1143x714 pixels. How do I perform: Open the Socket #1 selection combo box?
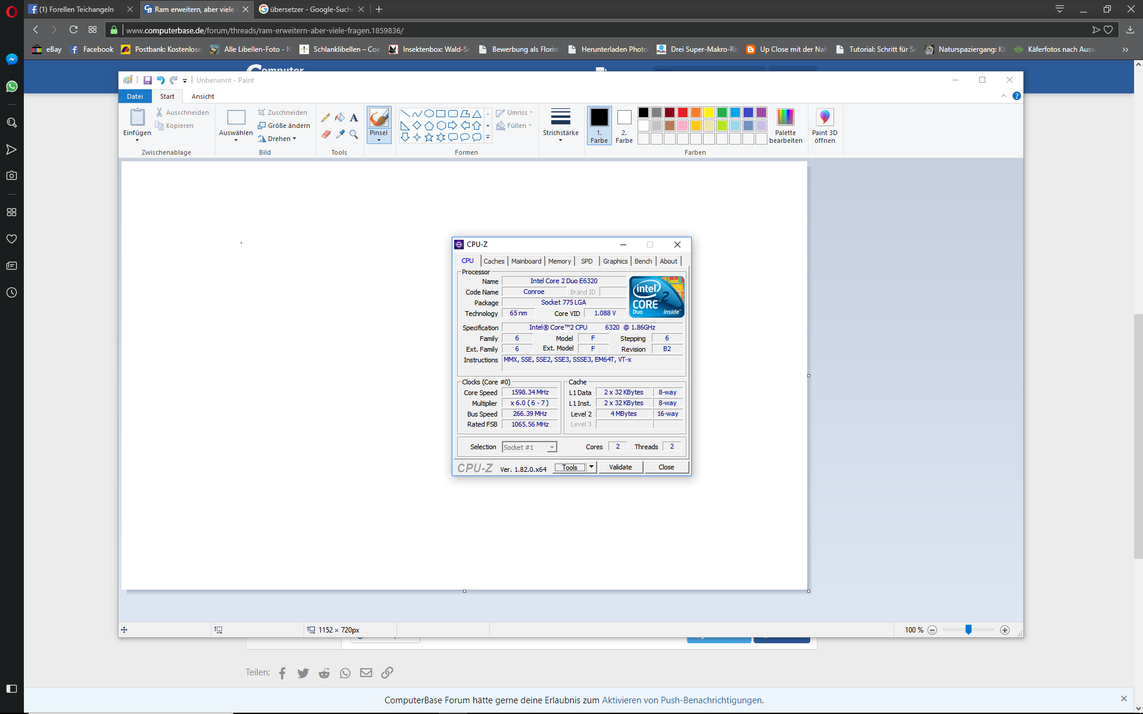point(529,447)
